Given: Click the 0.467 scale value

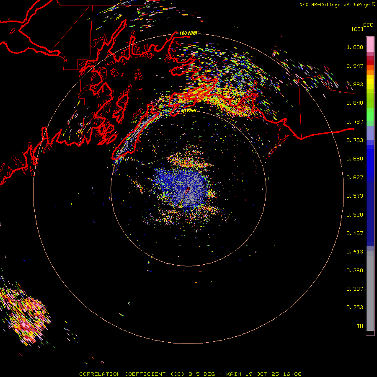Looking at the screenshot, I should (x=355, y=233).
